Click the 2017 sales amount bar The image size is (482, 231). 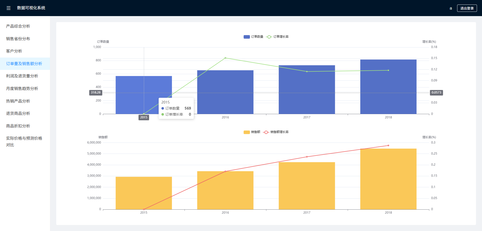coord(307,186)
